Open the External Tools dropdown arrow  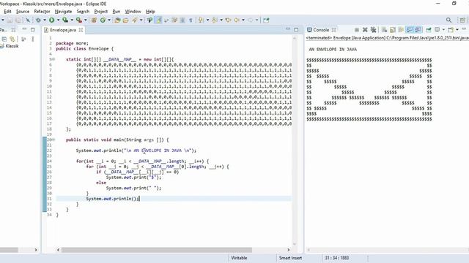86,20
